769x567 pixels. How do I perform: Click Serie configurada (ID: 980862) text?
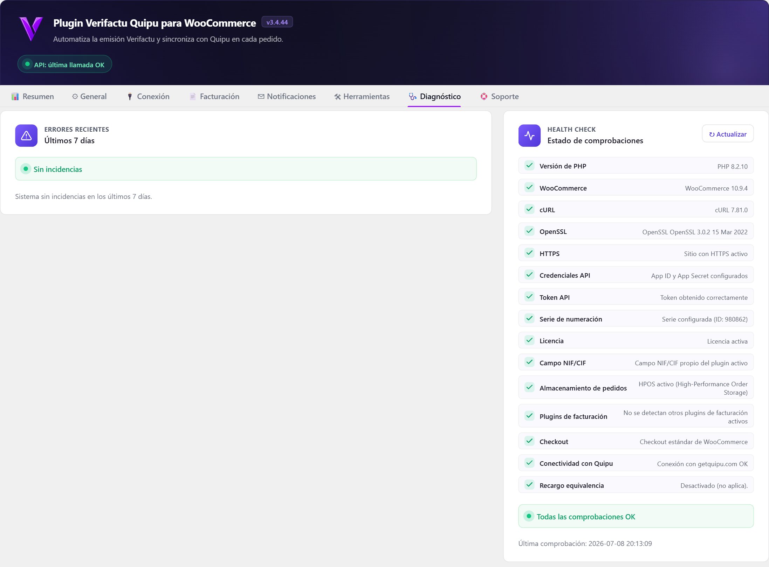705,319
